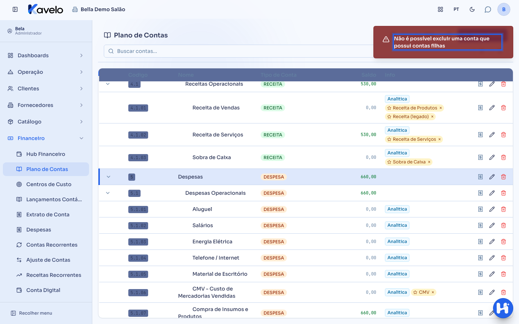Open Conta Digital link
This screenshot has width=519, height=324.
pos(46,290)
